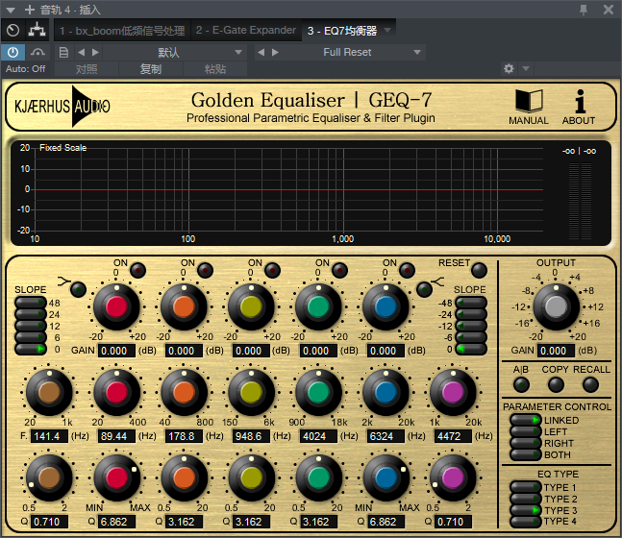
Task: Click the A|B compare LED button
Action: pos(521,384)
